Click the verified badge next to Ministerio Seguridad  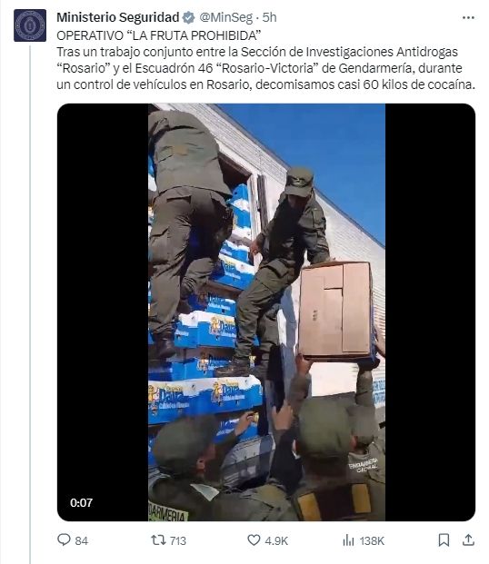click(188, 17)
